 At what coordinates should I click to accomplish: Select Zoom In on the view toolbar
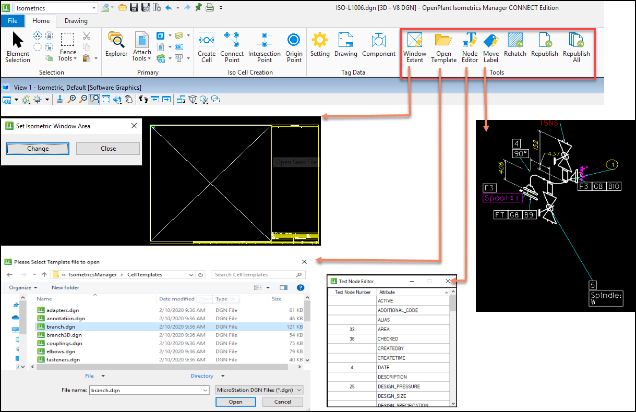[x=73, y=99]
